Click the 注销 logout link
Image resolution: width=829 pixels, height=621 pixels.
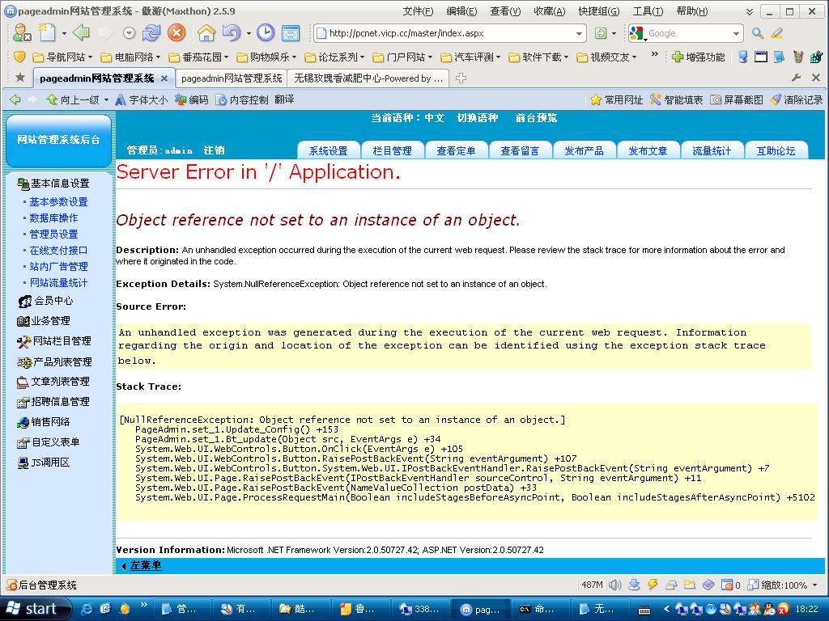(214, 150)
